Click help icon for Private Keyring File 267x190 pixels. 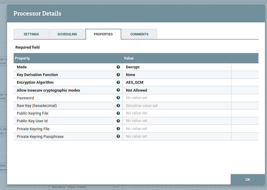(x=118, y=129)
